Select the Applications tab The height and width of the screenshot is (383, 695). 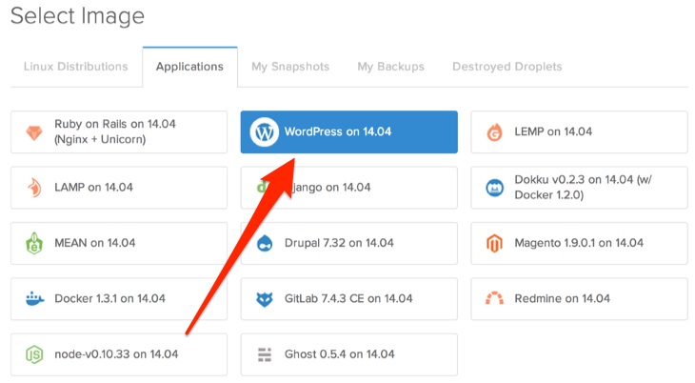coord(189,67)
